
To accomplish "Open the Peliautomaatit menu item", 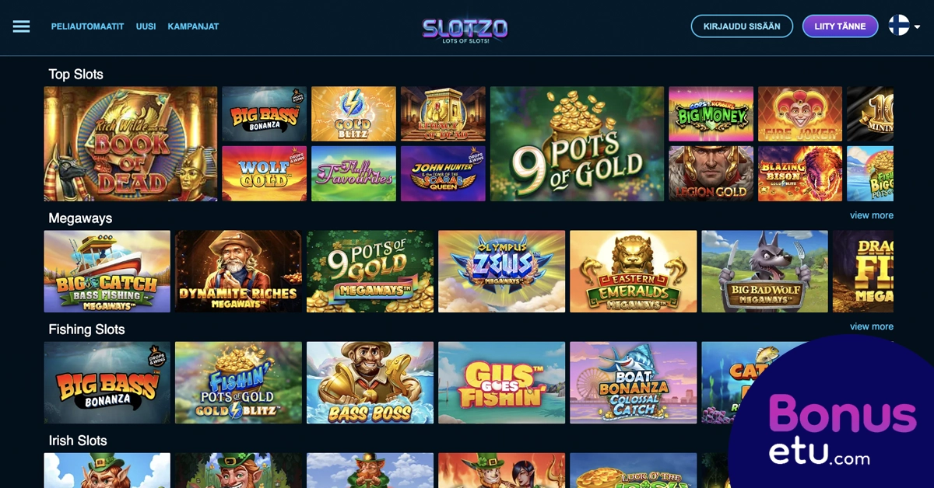I will pos(88,26).
